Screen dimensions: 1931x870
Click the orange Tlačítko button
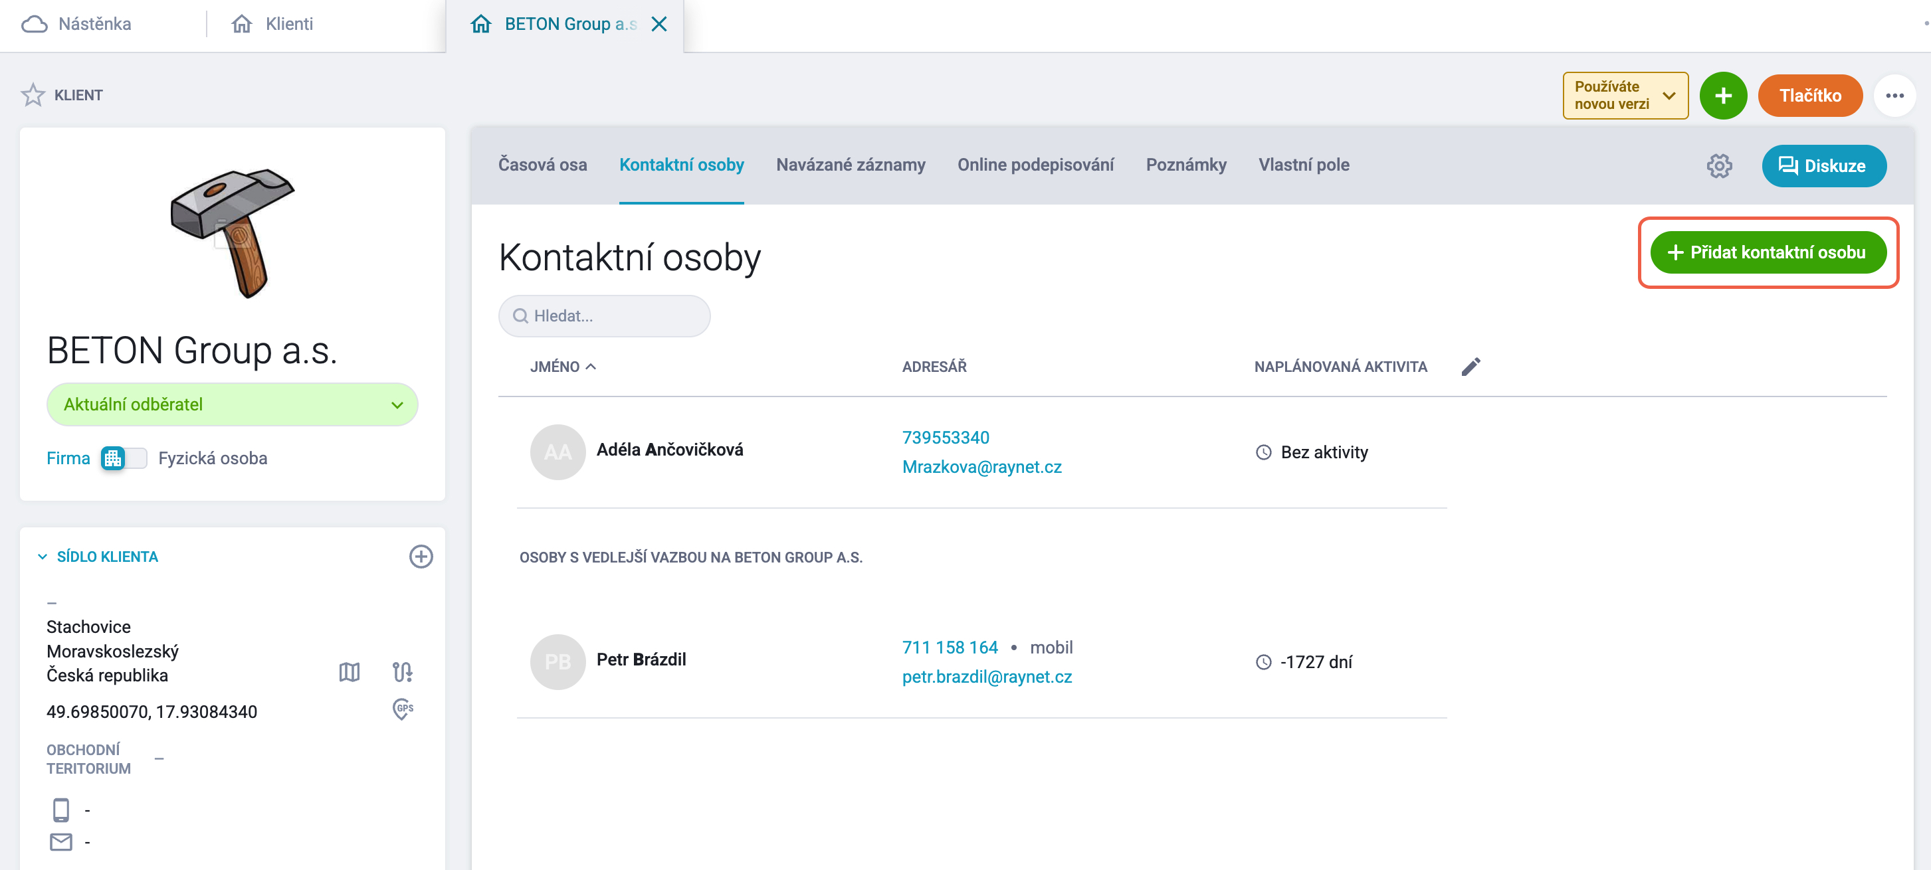point(1809,95)
